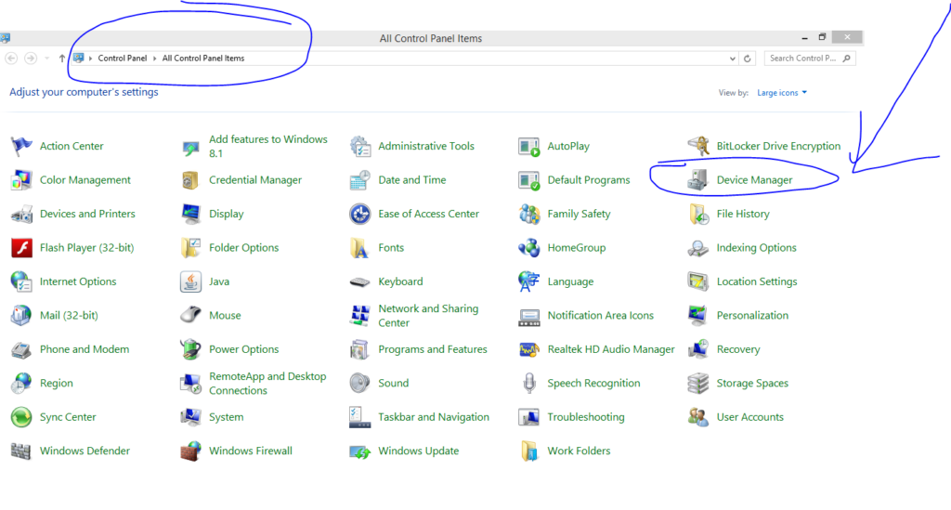
Task: Open the Internet Options globe icon
Action: pos(21,282)
